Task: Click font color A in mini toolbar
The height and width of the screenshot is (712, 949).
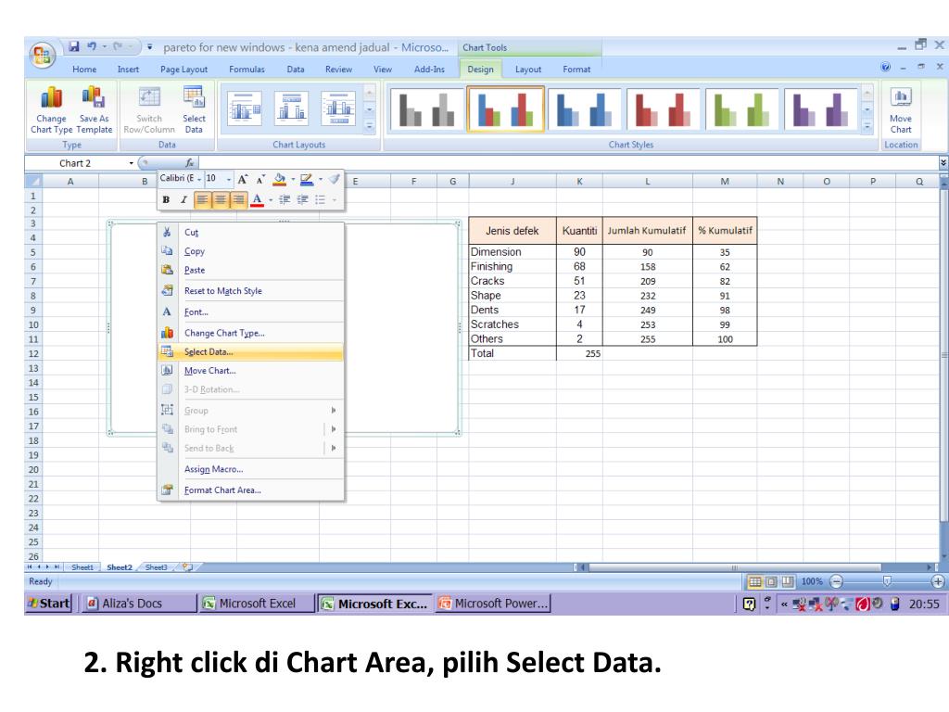Action: tap(258, 200)
